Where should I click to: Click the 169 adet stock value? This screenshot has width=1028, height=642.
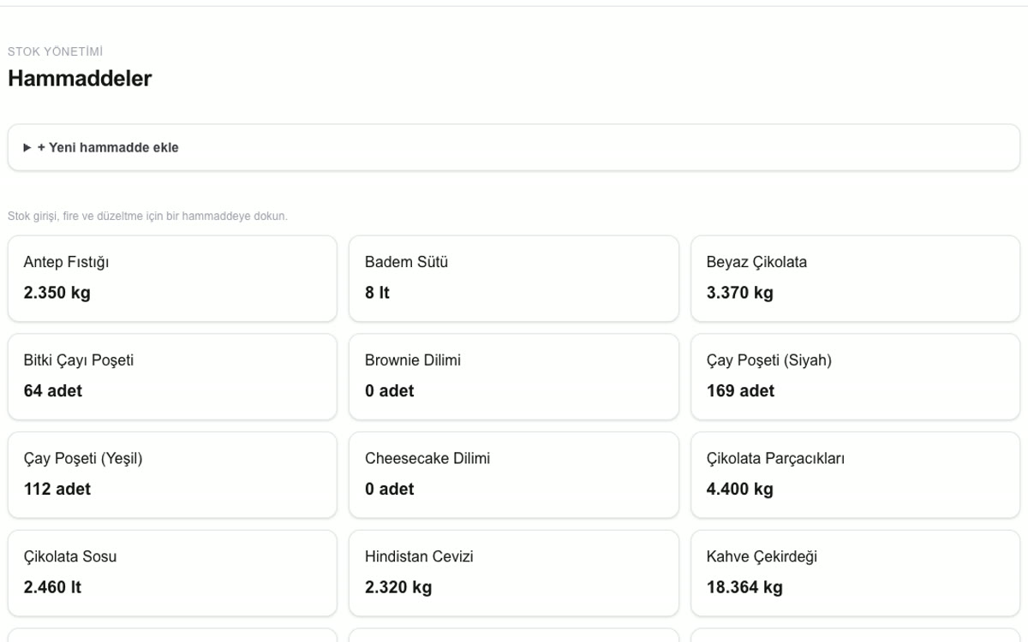coord(740,391)
